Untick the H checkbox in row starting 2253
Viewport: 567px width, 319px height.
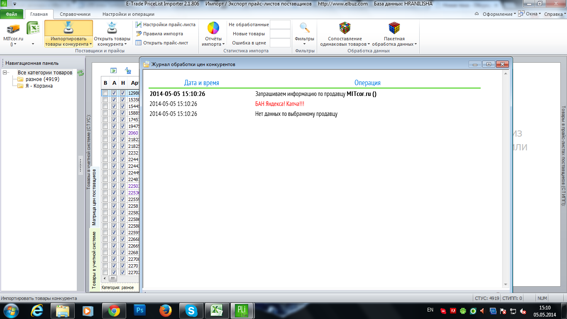pyautogui.click(x=122, y=193)
